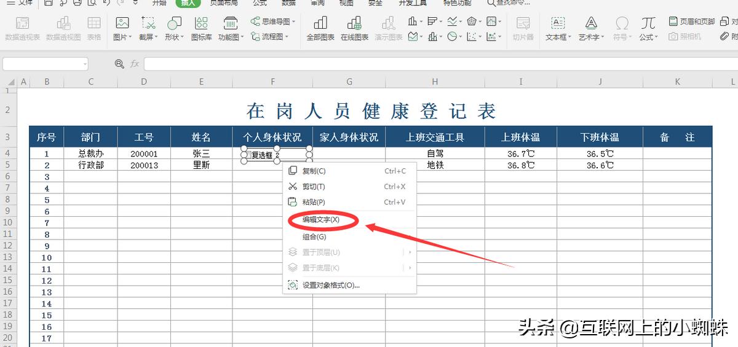Click the 公式 equation pi icon
Image resolution: width=738 pixels, height=347 pixels.
tap(648, 23)
